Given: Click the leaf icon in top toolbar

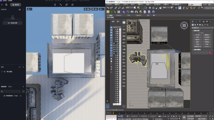Looking at the screenshot, I should click(x=67, y=5).
